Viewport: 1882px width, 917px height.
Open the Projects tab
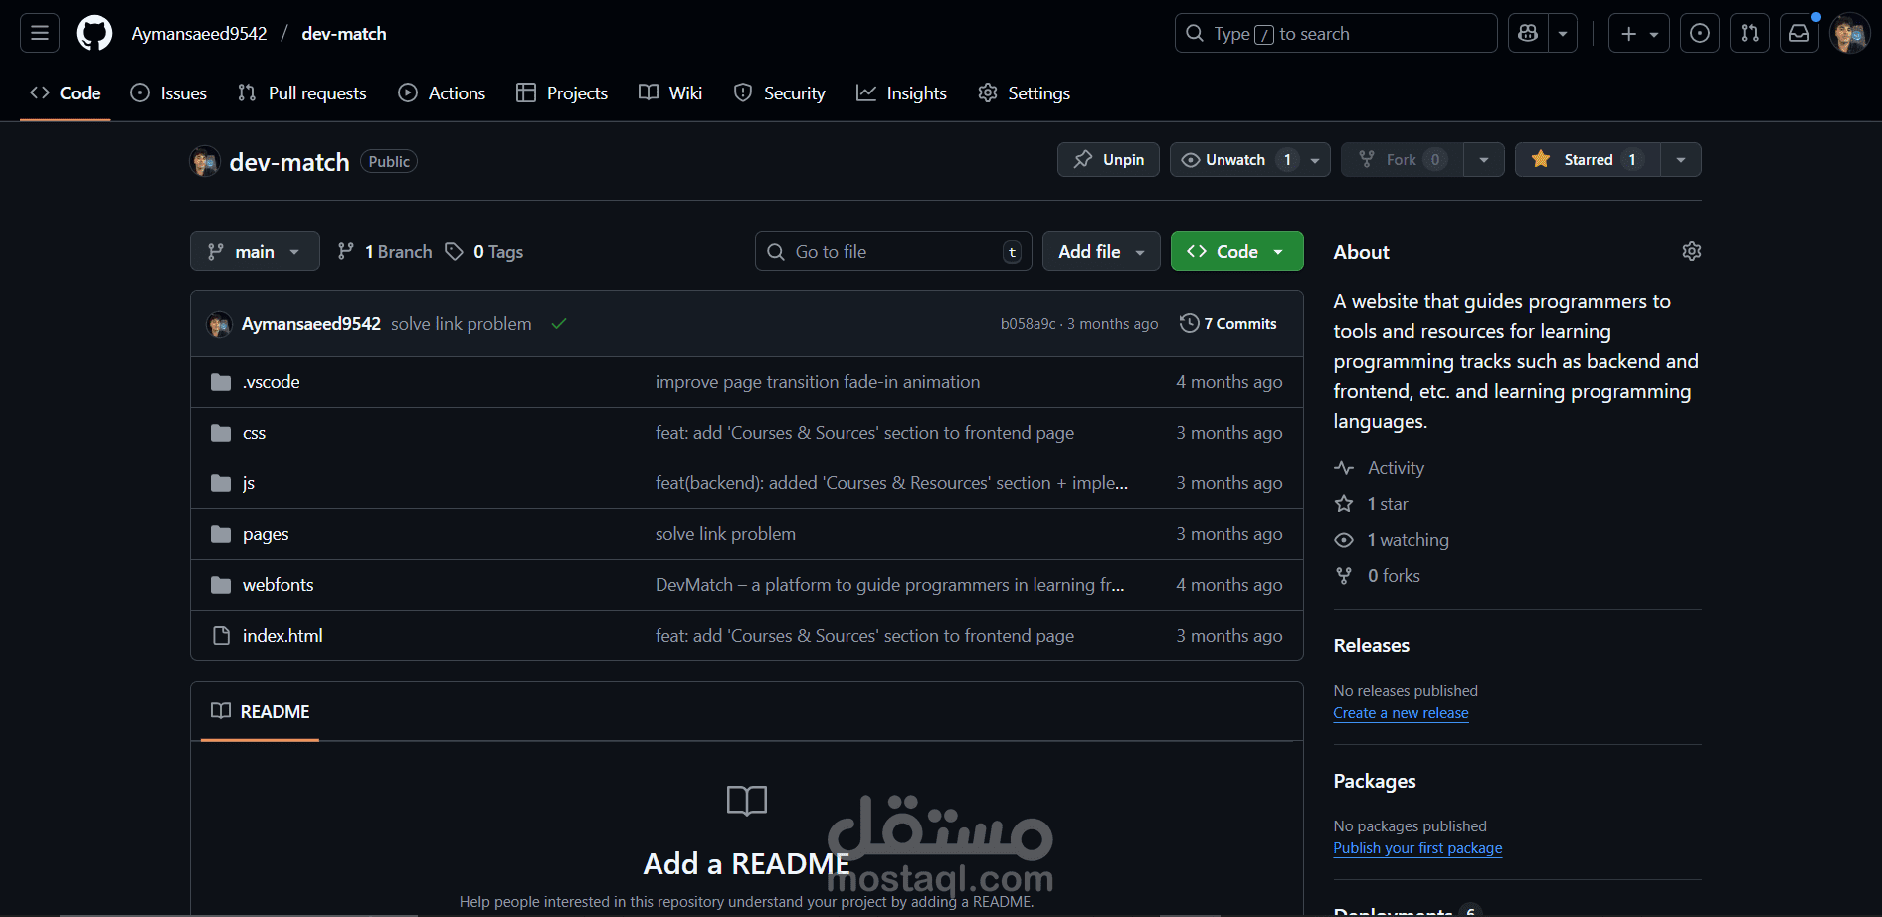click(x=562, y=92)
